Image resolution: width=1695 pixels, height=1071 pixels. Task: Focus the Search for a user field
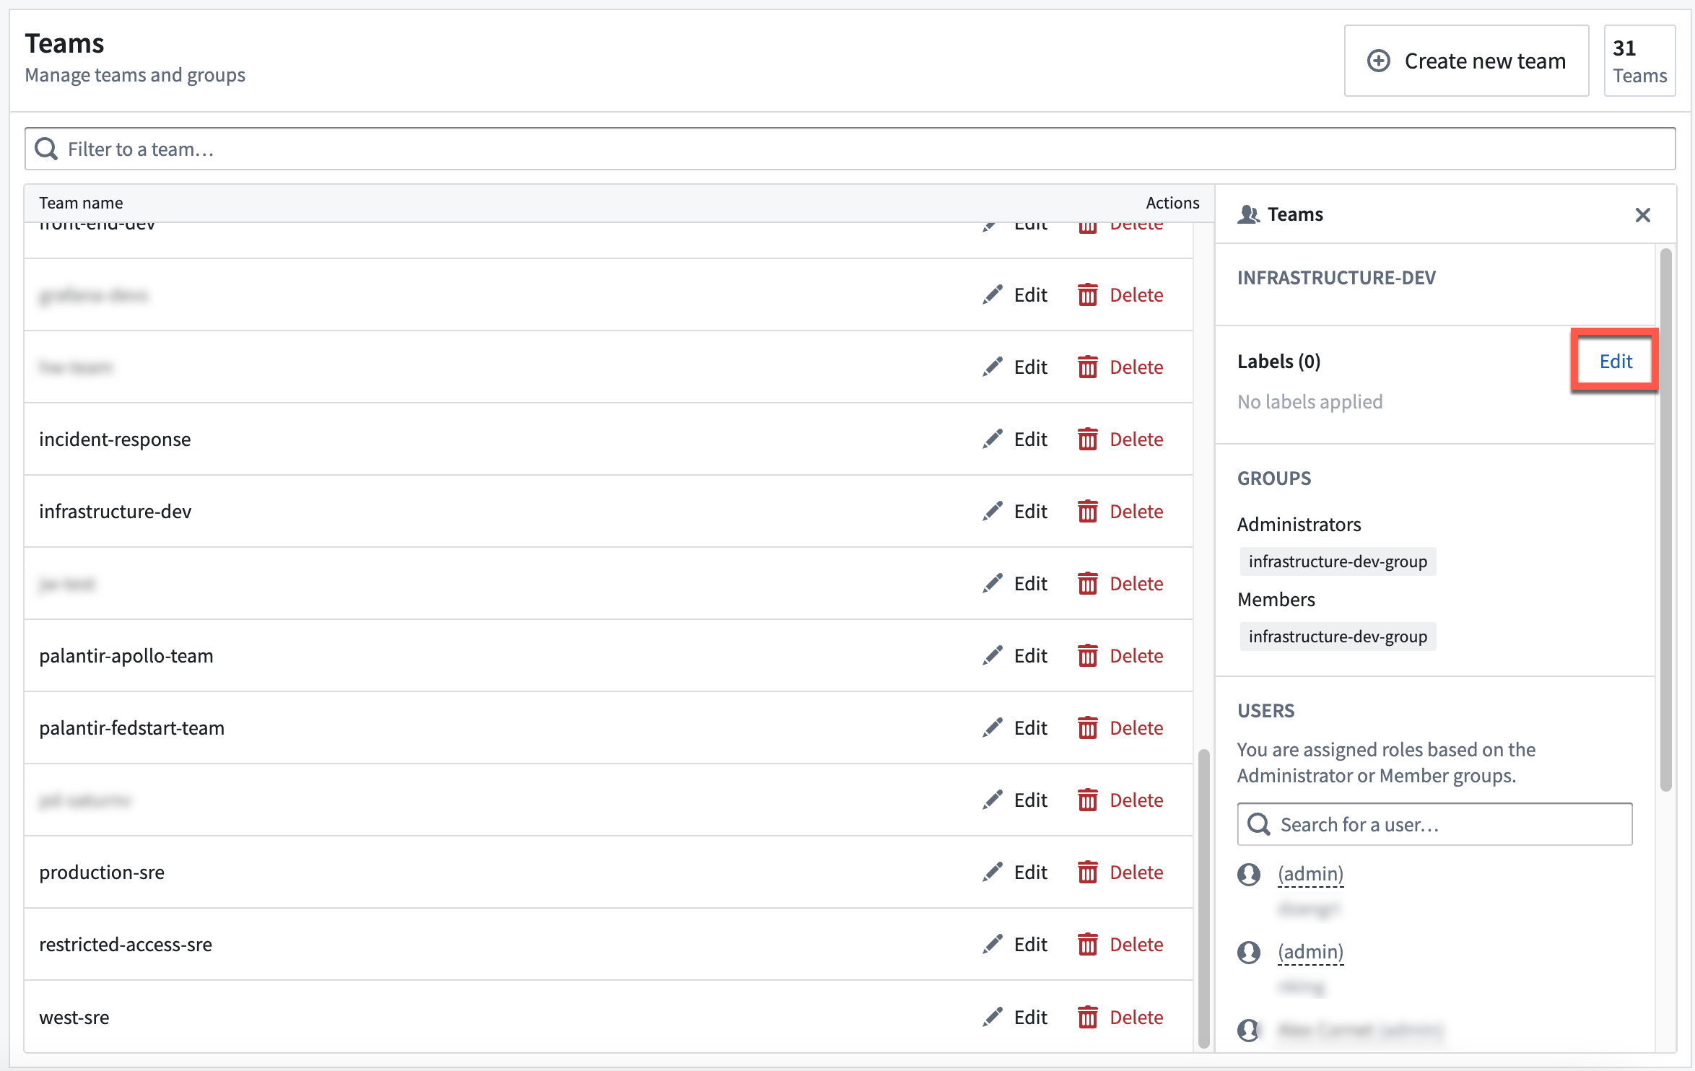pos(1434,824)
